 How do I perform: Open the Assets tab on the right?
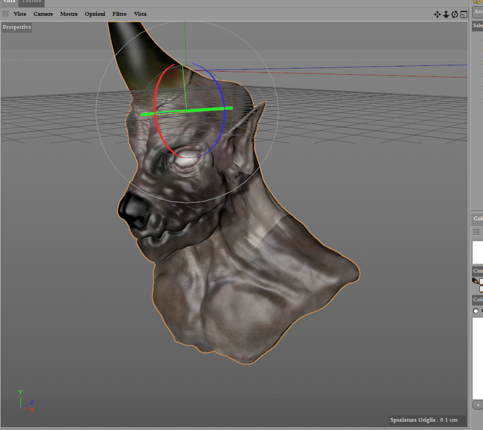pyautogui.click(x=479, y=12)
